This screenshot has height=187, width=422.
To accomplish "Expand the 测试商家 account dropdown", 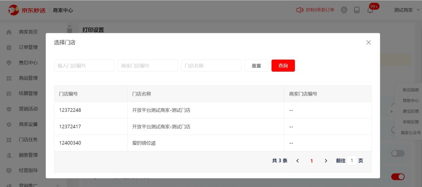I will [407, 10].
